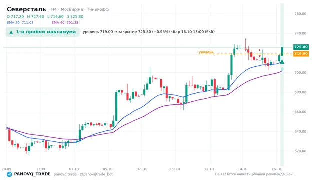Open the @panovqtrade_bot link
Screen dimensions: 320x180
click(x=96, y=174)
